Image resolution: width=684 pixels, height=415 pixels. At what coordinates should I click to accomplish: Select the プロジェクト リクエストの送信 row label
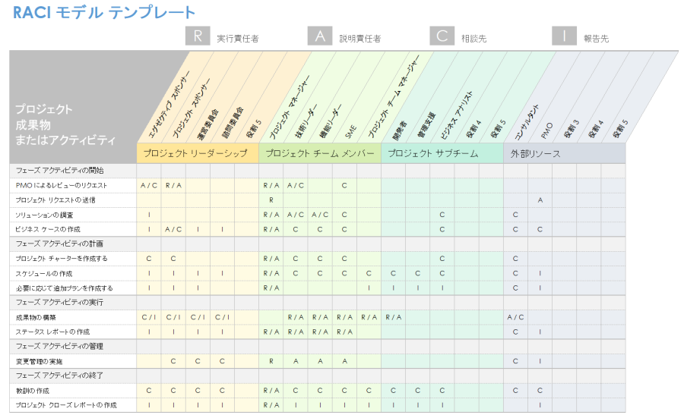click(55, 200)
